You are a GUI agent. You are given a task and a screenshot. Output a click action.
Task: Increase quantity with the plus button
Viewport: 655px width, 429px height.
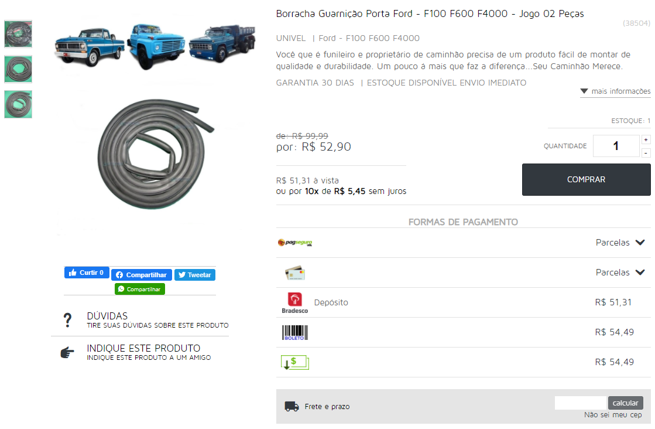(x=646, y=139)
